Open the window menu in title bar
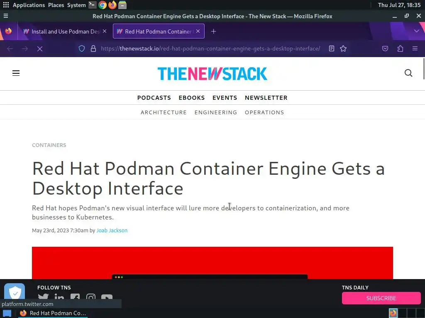 click(x=6, y=16)
